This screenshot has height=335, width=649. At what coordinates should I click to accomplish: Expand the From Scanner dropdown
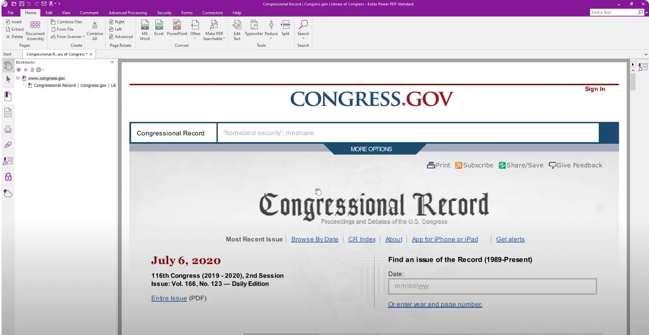(x=84, y=37)
